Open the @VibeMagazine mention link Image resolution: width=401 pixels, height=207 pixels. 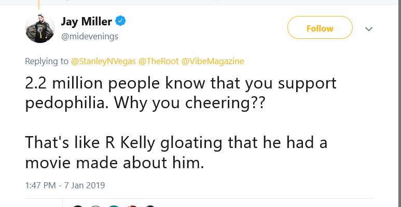(212, 61)
